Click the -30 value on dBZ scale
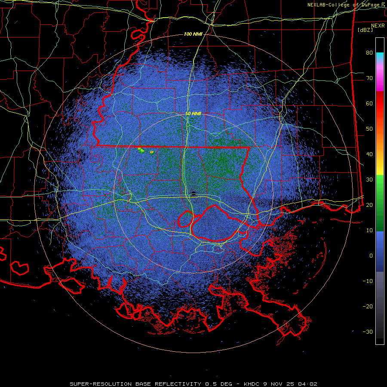The image size is (387, 387). coord(368,332)
